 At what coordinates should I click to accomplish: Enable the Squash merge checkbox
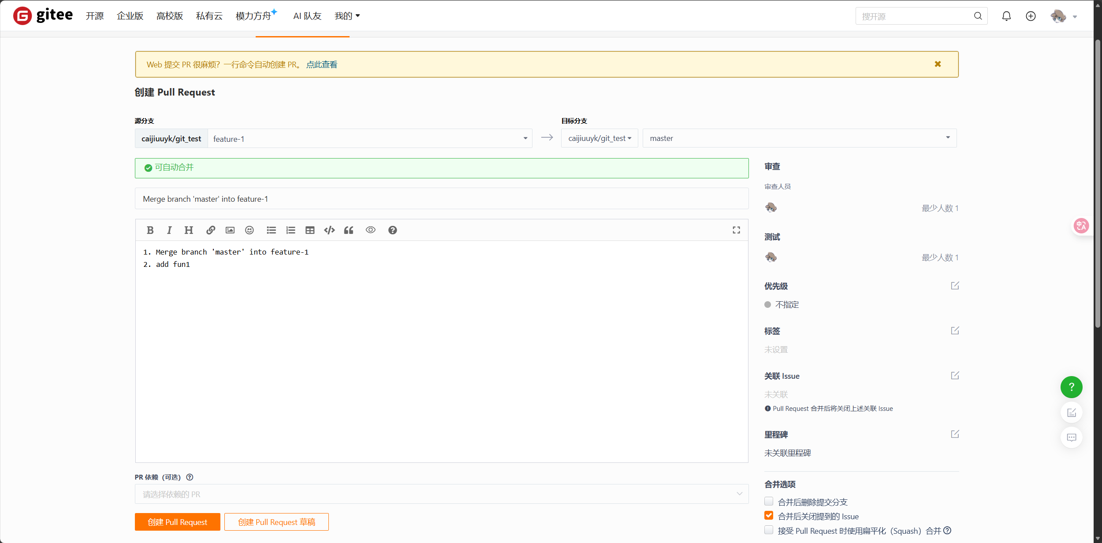(769, 530)
